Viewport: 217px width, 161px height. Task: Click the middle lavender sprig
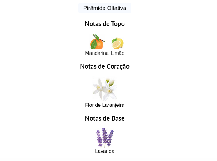point(104,137)
